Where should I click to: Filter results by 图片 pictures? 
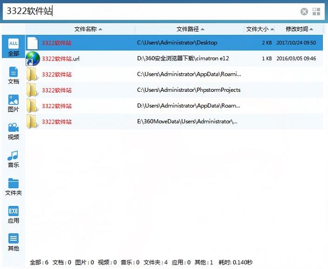coord(14,103)
